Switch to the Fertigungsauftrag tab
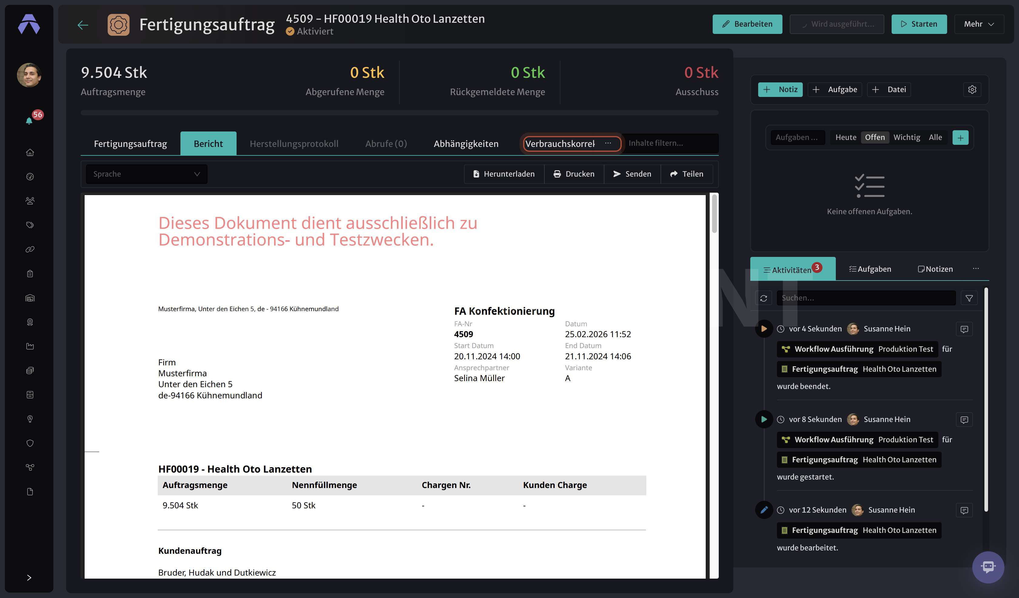Viewport: 1019px width, 598px height. [130, 143]
